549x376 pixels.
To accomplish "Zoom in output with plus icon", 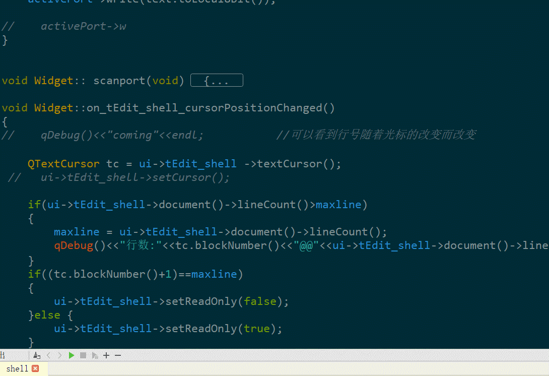I will pyautogui.click(x=106, y=355).
